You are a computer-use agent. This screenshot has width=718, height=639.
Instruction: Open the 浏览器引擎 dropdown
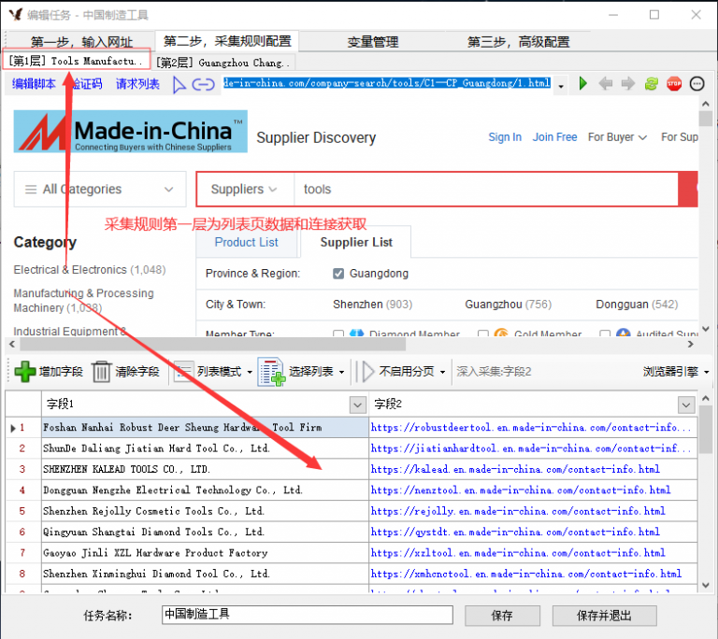pos(676,372)
